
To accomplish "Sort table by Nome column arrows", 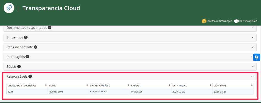I will [87, 85].
